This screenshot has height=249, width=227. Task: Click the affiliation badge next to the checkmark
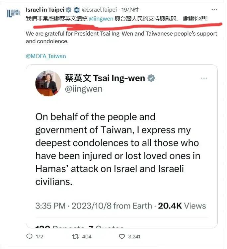tap(77, 10)
